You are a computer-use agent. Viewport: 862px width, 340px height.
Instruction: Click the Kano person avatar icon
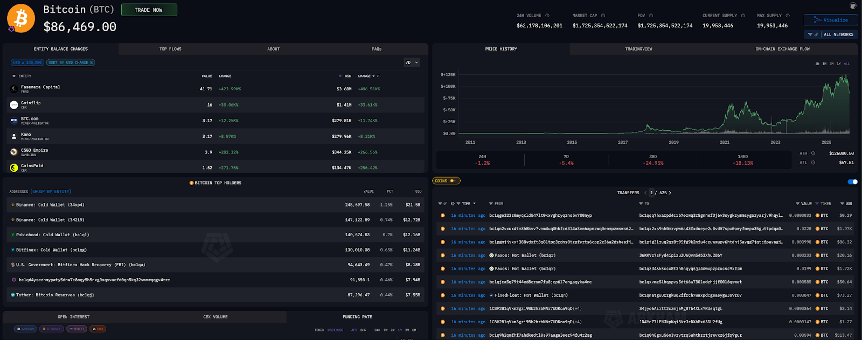[x=14, y=137]
